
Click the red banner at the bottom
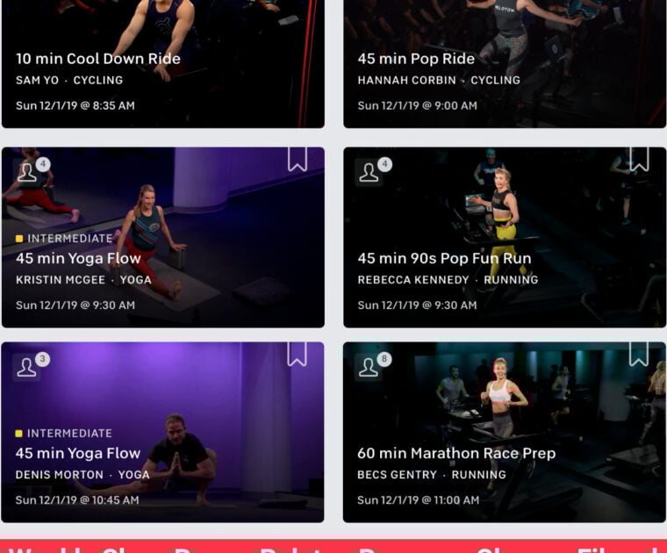click(333, 546)
